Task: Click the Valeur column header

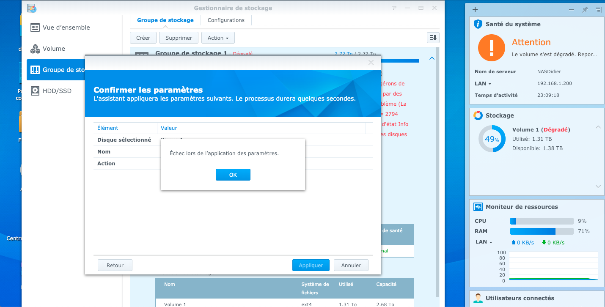Action: pos(261,128)
